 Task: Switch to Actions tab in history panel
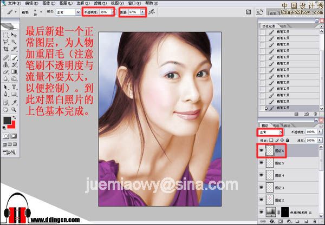click(x=283, y=26)
